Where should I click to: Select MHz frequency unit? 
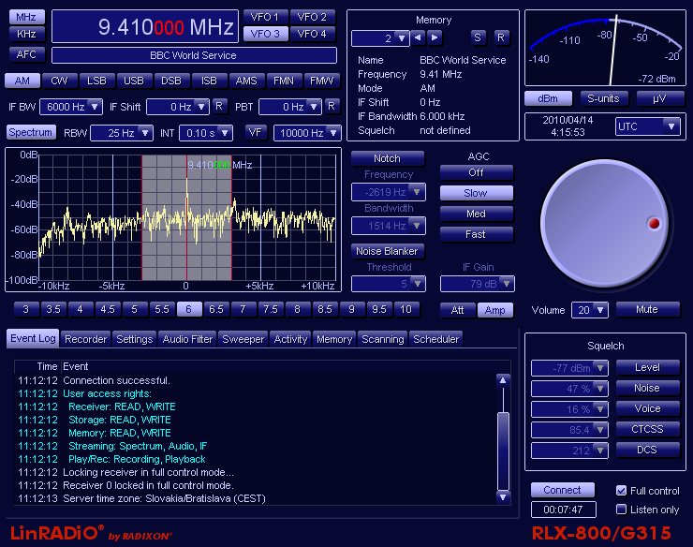tap(26, 17)
